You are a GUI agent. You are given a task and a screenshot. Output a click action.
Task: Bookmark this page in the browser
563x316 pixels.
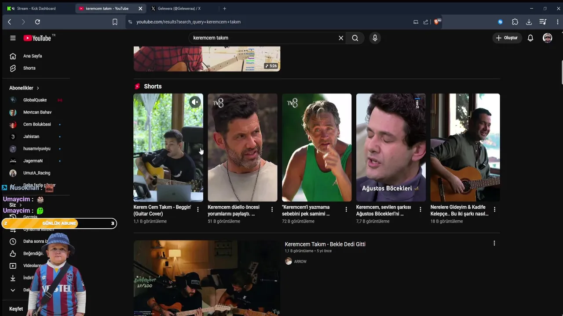(115, 22)
